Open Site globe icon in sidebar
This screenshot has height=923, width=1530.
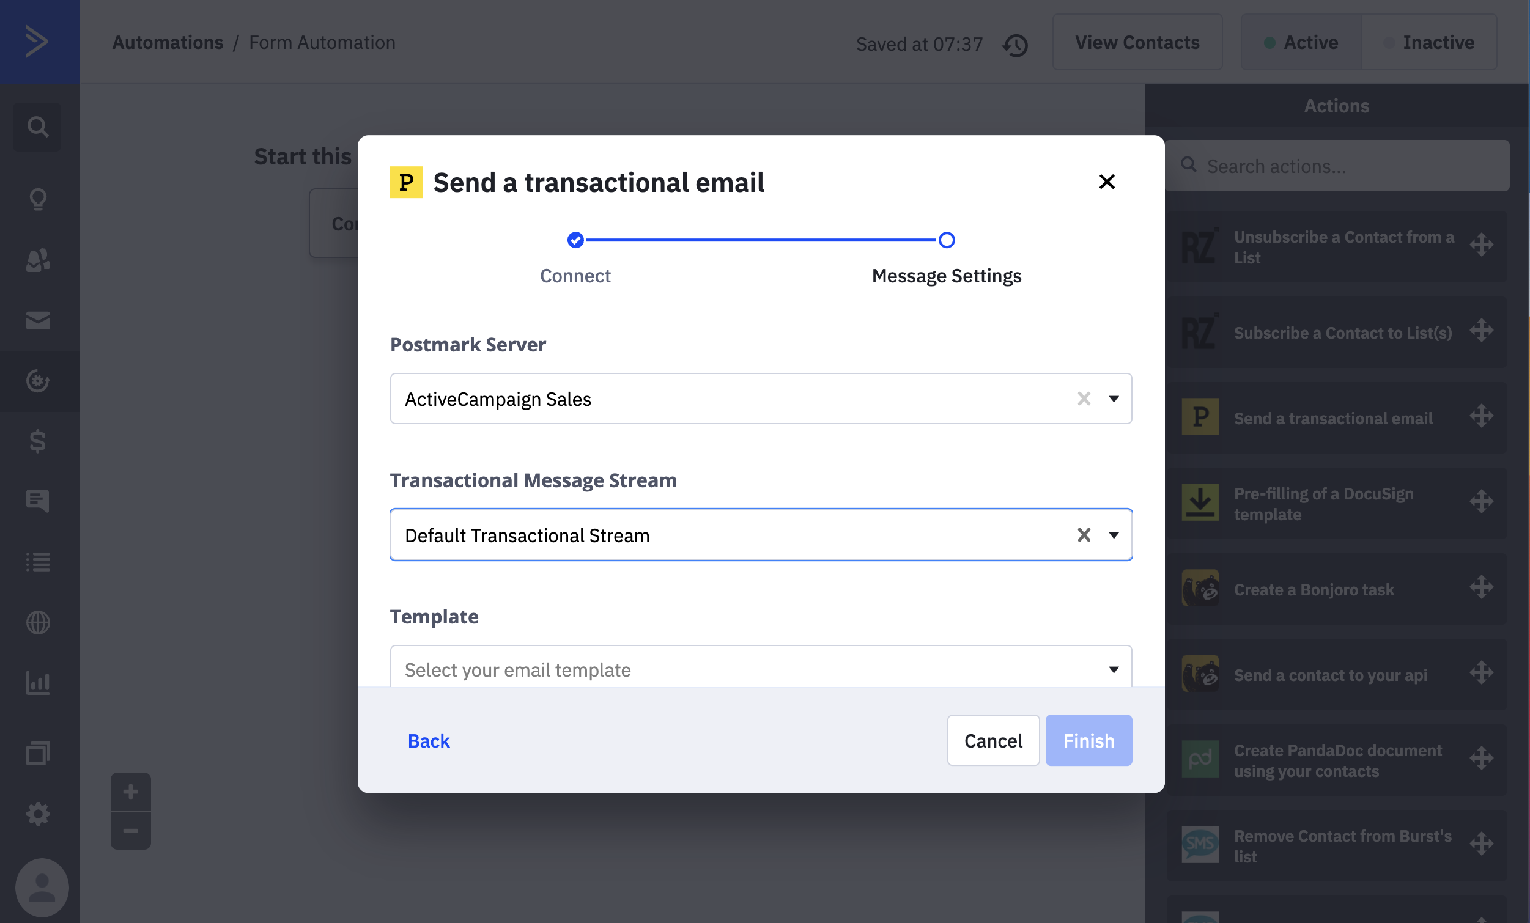pyautogui.click(x=38, y=623)
